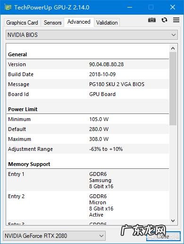
Task: Click the Entry 2 row label
Action: pyautogui.click(x=16, y=196)
